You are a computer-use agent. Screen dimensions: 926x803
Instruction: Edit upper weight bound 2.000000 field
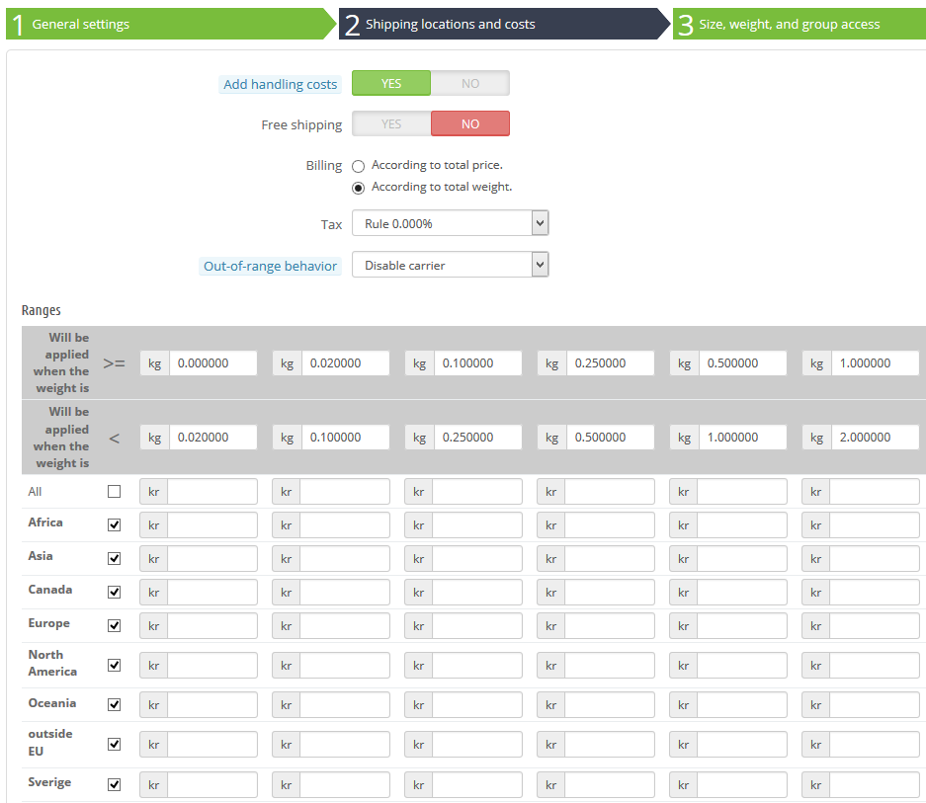point(875,438)
